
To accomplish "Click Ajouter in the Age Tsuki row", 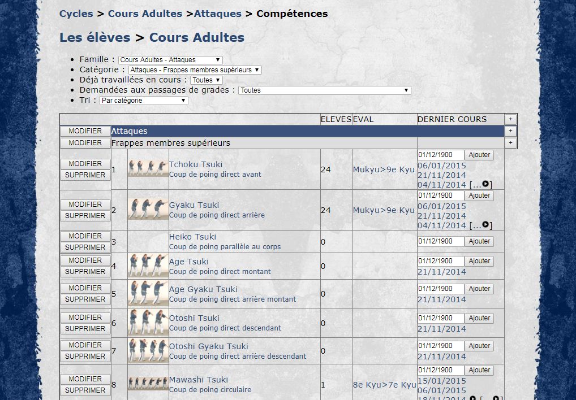I will [x=479, y=261].
